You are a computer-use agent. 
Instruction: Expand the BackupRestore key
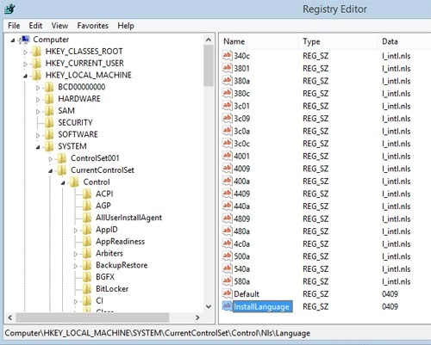(x=76, y=266)
